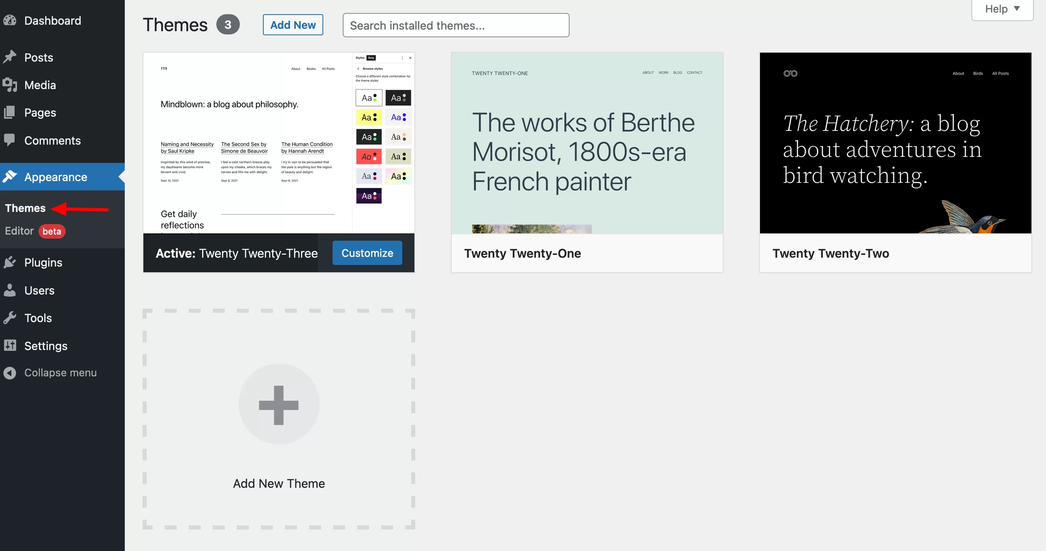Open the Twenty Twenty-Two theme preview
Viewport: 1046px width, 551px height.
tap(895, 143)
